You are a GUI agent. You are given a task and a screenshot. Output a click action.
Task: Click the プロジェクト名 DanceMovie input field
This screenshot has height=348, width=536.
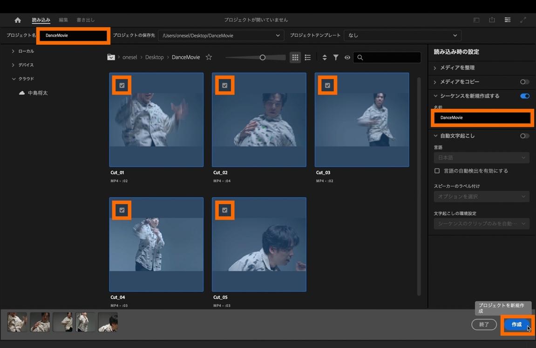[x=73, y=35]
